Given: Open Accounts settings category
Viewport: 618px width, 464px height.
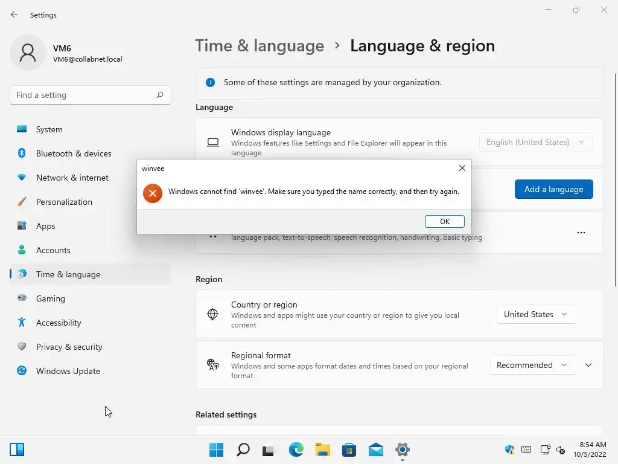Looking at the screenshot, I should pyautogui.click(x=91, y=250).
